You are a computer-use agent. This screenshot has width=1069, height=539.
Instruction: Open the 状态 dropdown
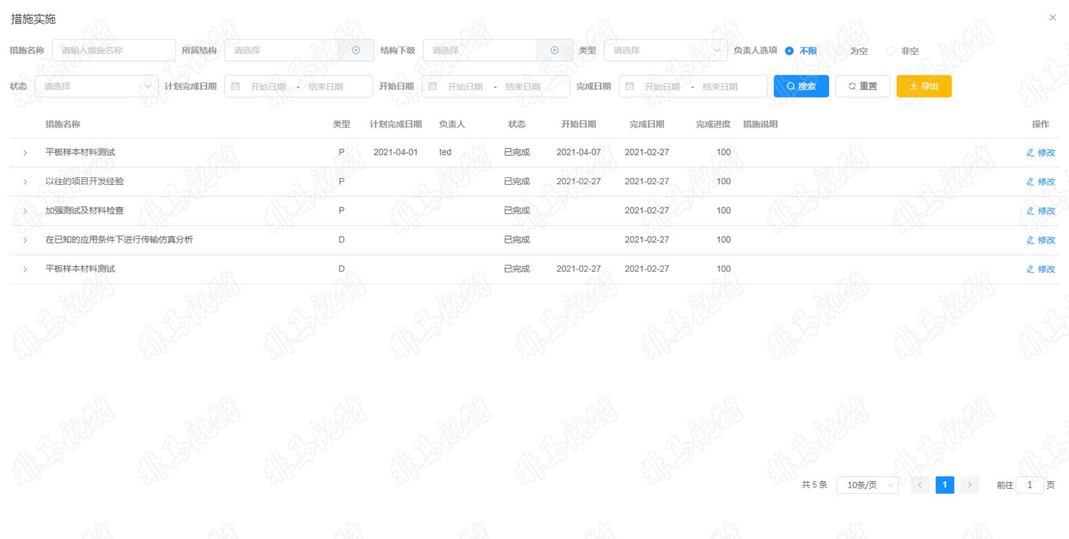coord(96,86)
